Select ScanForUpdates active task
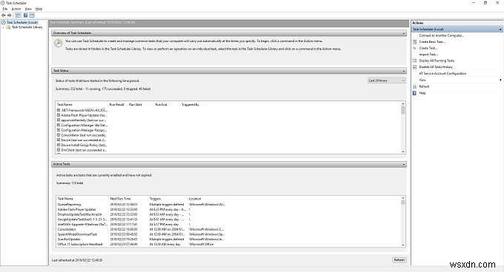This screenshot has width=504, height=272. point(69,239)
